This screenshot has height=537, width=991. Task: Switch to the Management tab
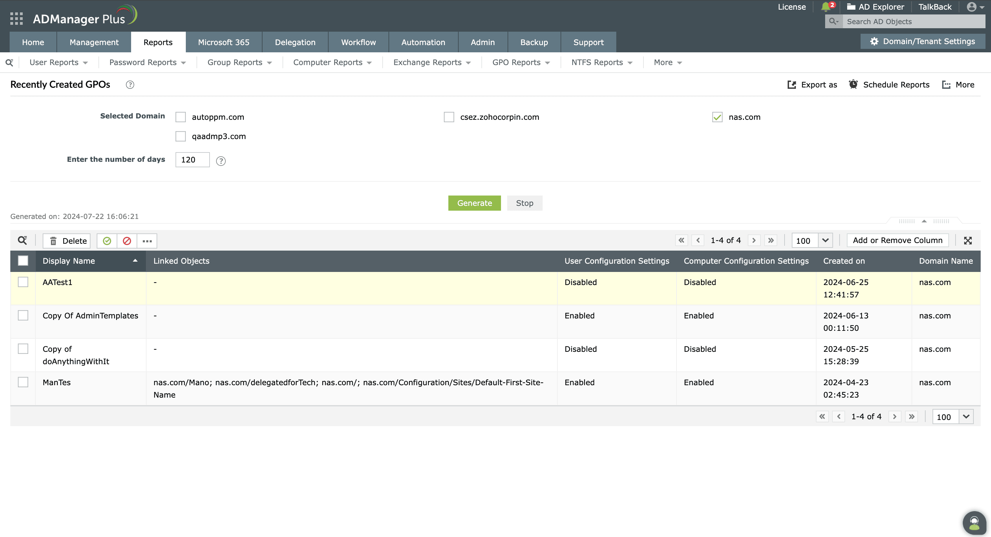94,42
